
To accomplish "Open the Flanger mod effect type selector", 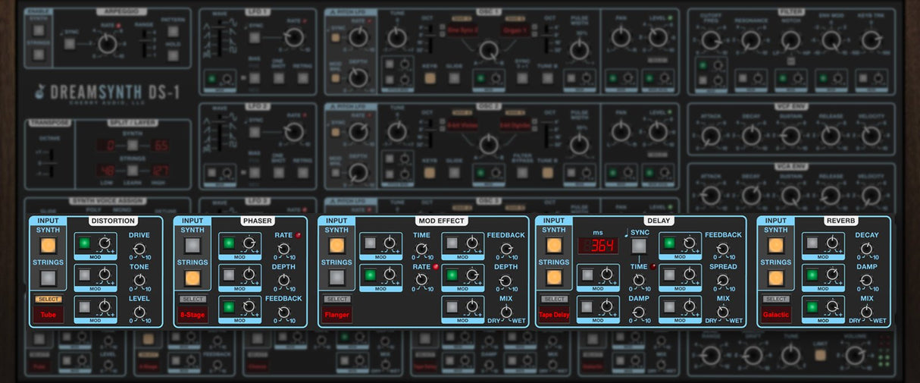I will pos(336,315).
